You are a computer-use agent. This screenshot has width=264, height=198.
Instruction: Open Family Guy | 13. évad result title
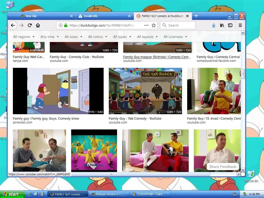point(214,119)
